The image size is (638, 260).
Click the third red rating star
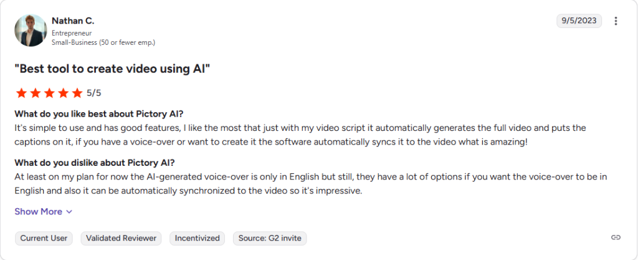point(49,93)
